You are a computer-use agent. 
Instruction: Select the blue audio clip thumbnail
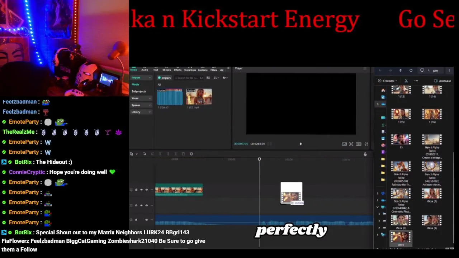[170, 97]
